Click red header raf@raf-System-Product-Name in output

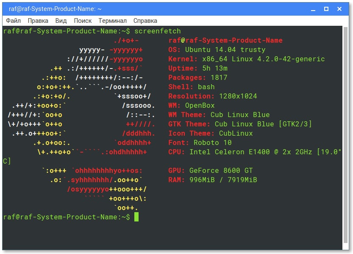pyautogui.click(x=225, y=41)
